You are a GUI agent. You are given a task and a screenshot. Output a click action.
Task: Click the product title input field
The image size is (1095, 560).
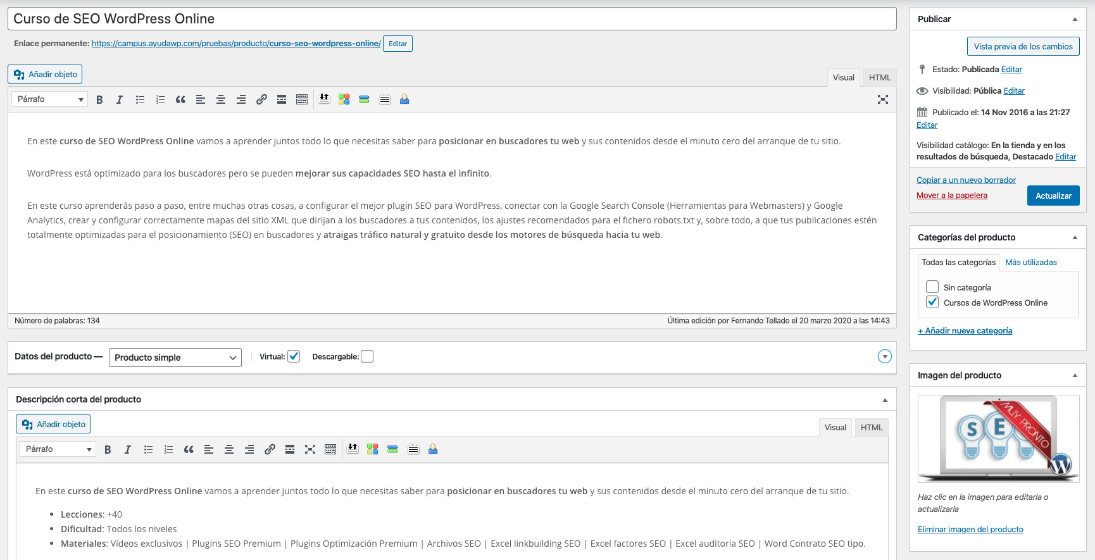(452, 19)
